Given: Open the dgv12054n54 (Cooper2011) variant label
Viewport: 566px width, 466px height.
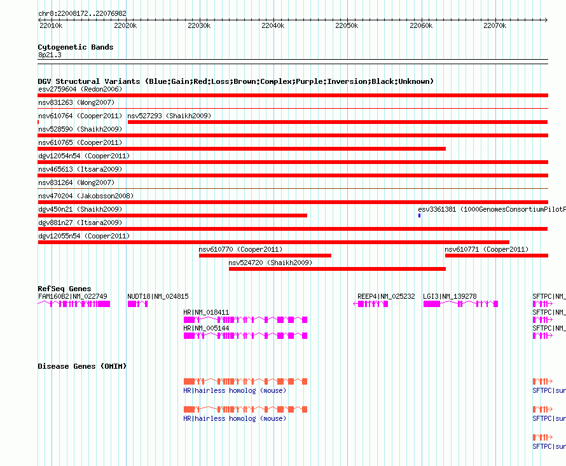Looking at the screenshot, I should (x=84, y=156).
